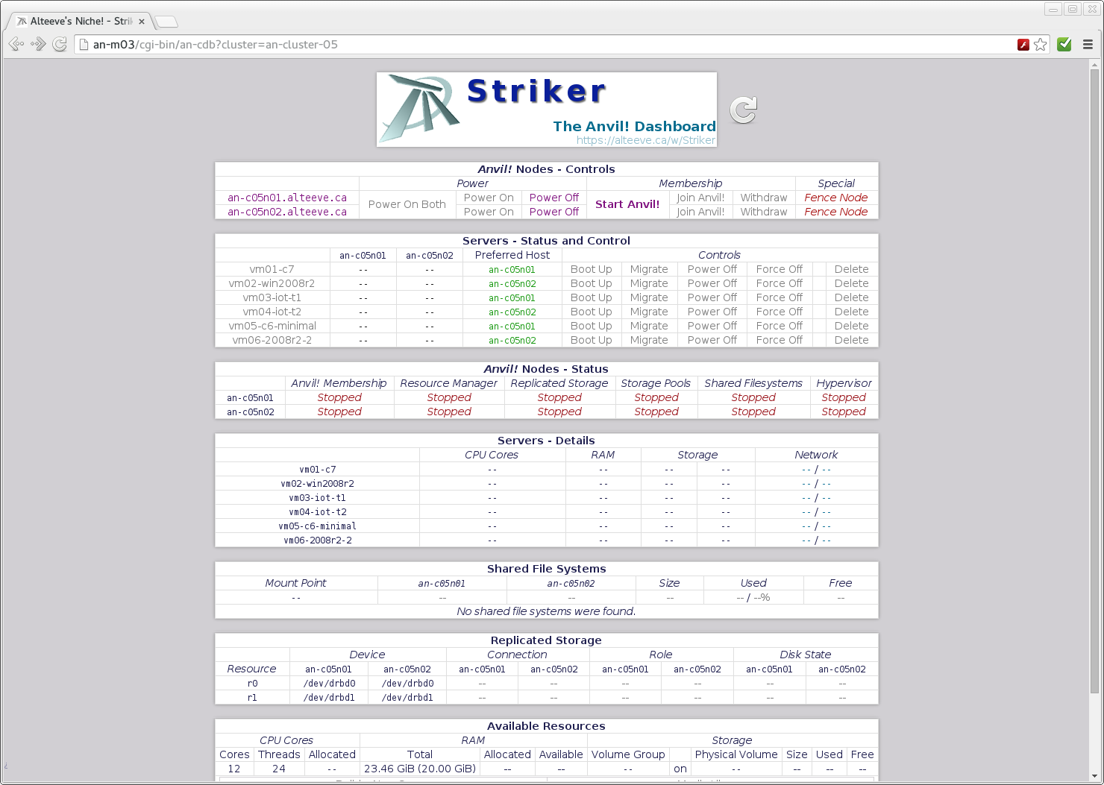Click an-c05n01 Replicated Storage Stopped status
Image resolution: width=1104 pixels, height=785 pixels.
tap(559, 397)
